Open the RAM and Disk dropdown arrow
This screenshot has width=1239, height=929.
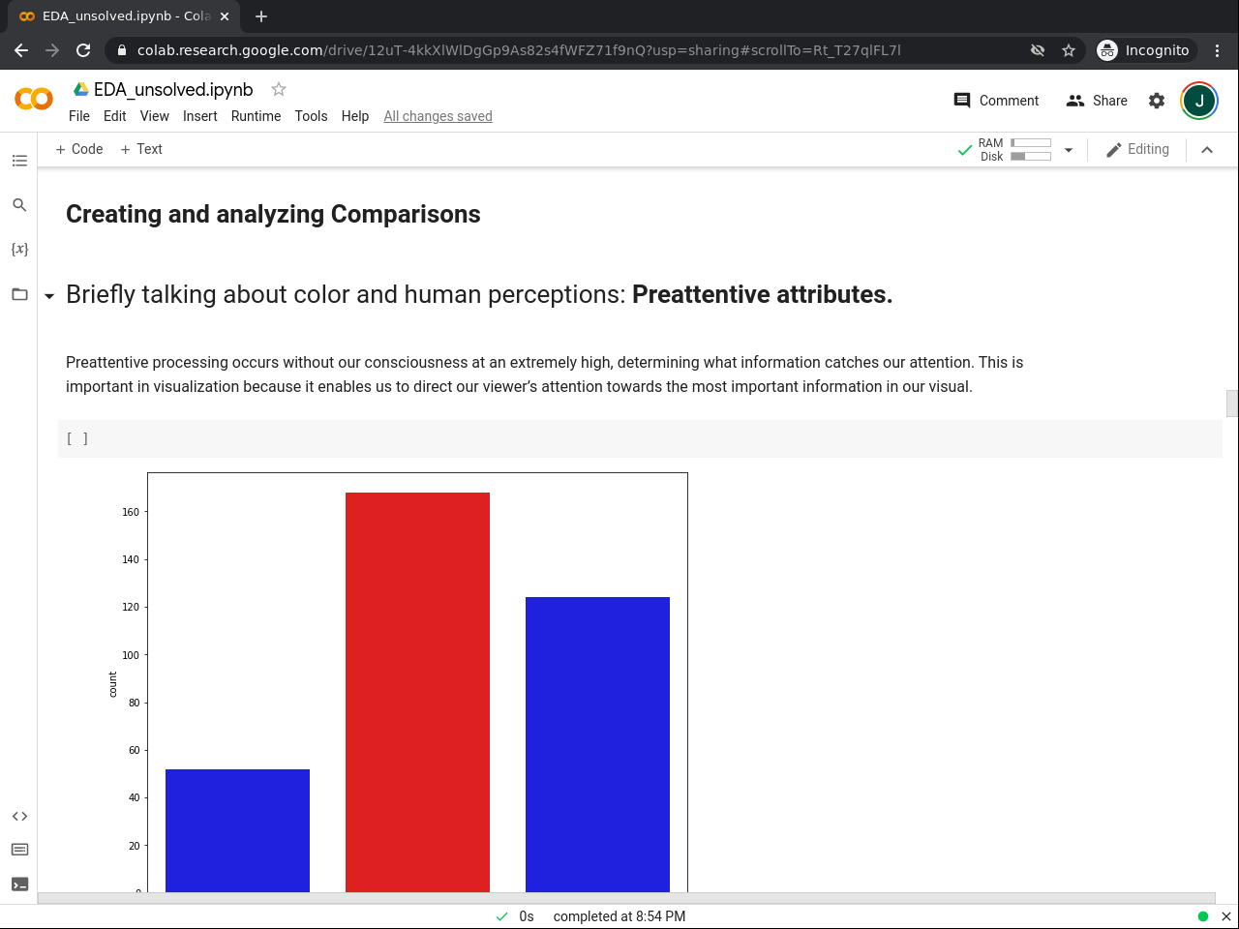[1069, 150]
